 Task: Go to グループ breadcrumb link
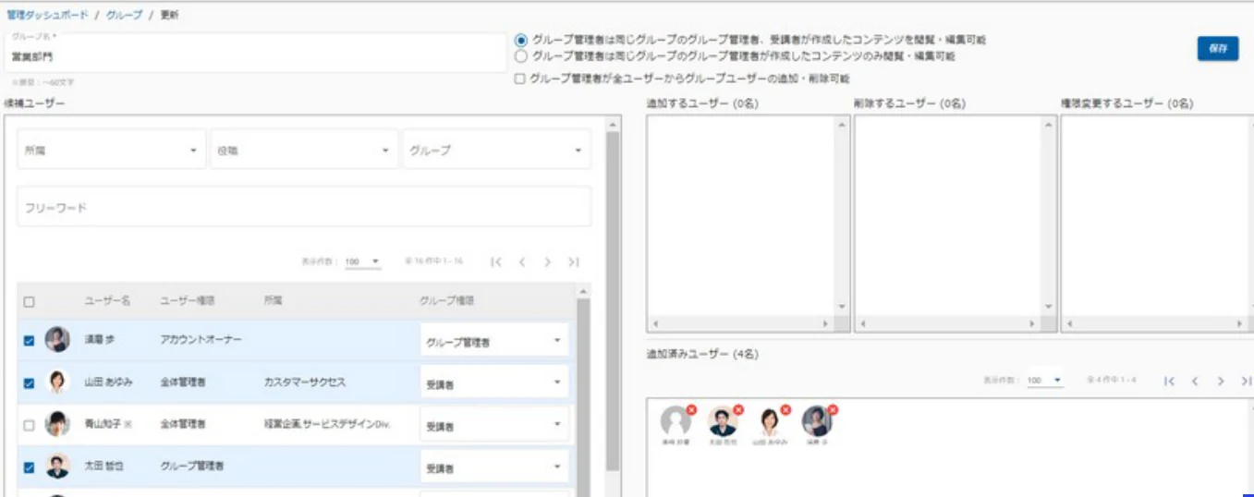124,16
